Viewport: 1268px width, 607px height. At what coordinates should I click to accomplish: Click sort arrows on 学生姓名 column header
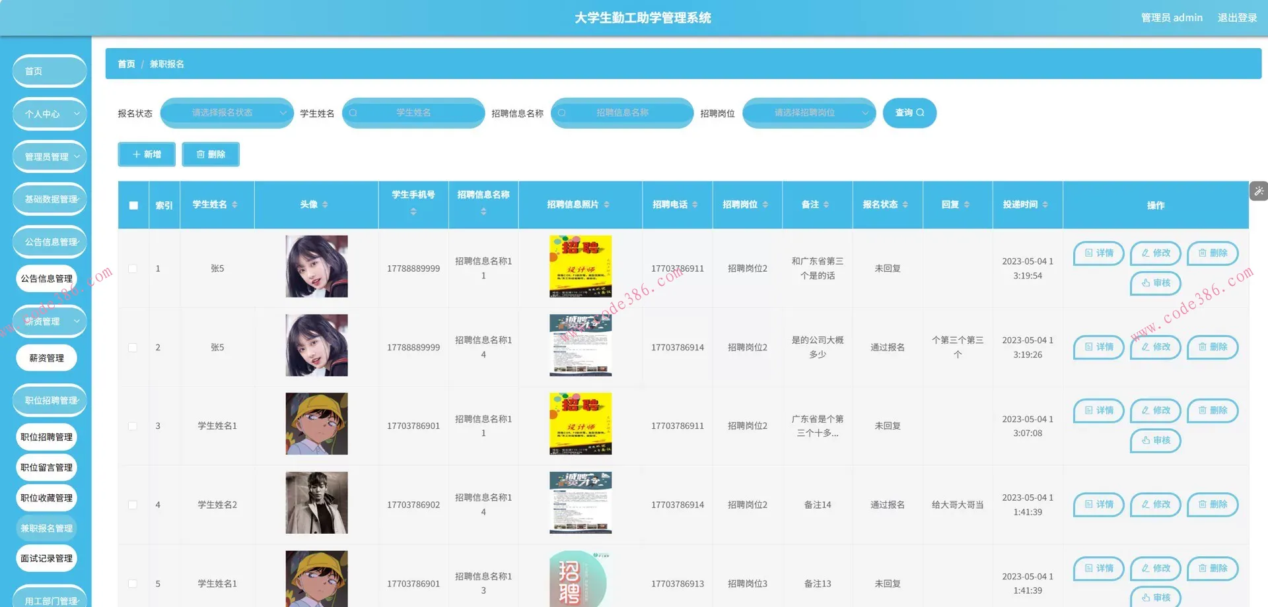[236, 205]
